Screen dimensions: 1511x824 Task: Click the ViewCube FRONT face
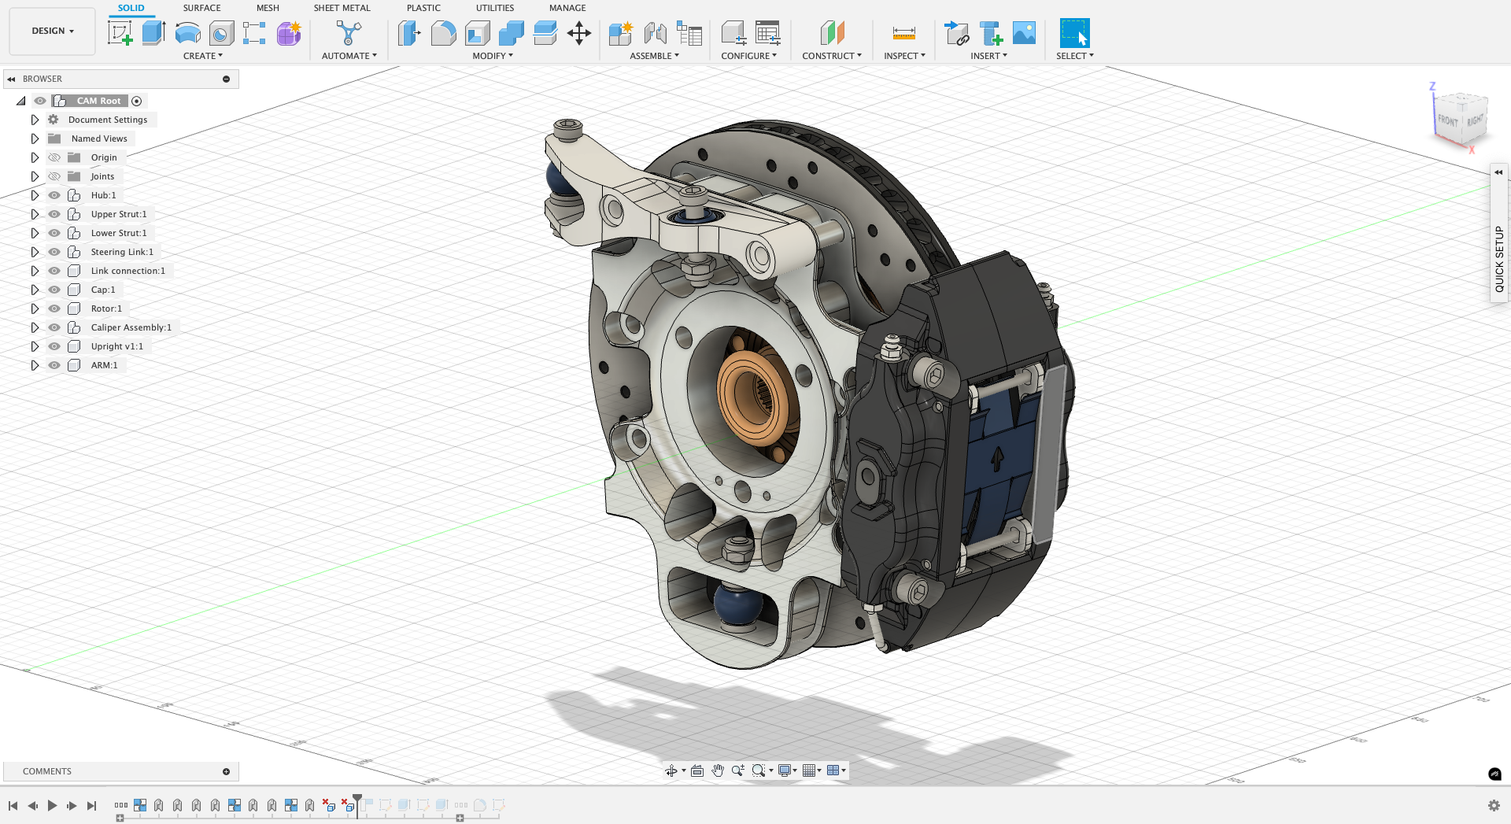tap(1448, 120)
